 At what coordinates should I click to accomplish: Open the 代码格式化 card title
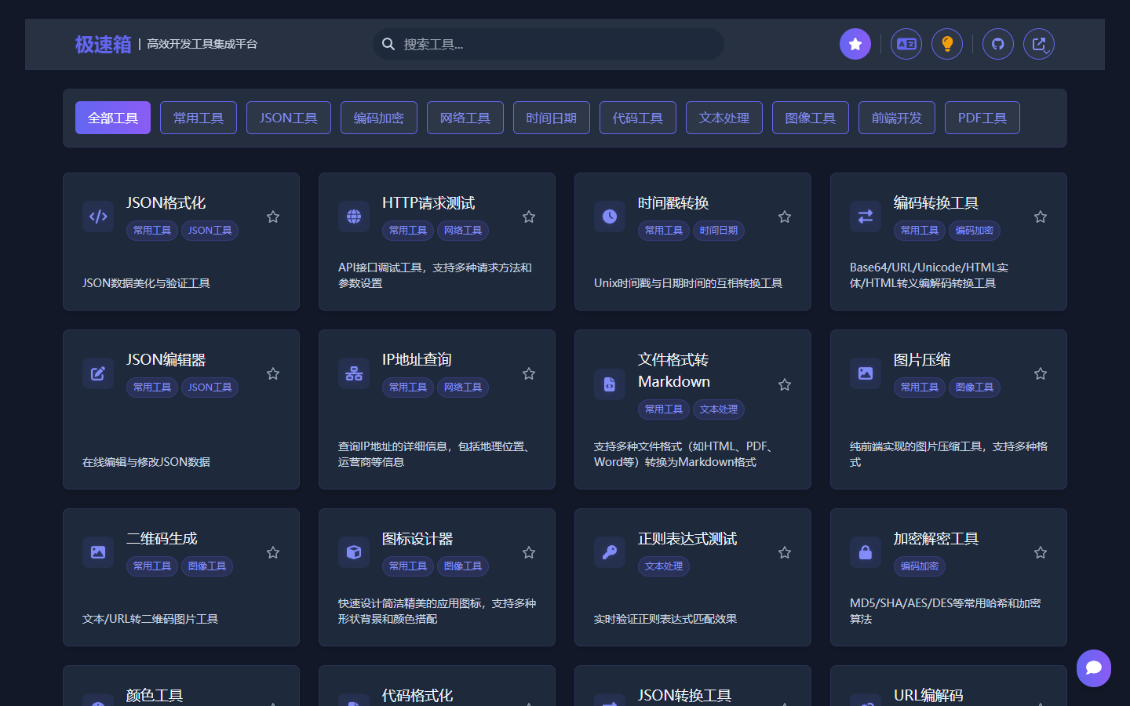417,696
